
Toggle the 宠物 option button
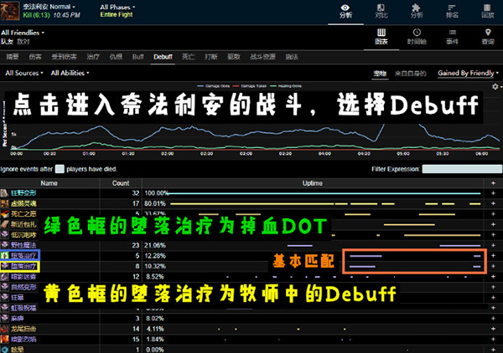coord(380,74)
